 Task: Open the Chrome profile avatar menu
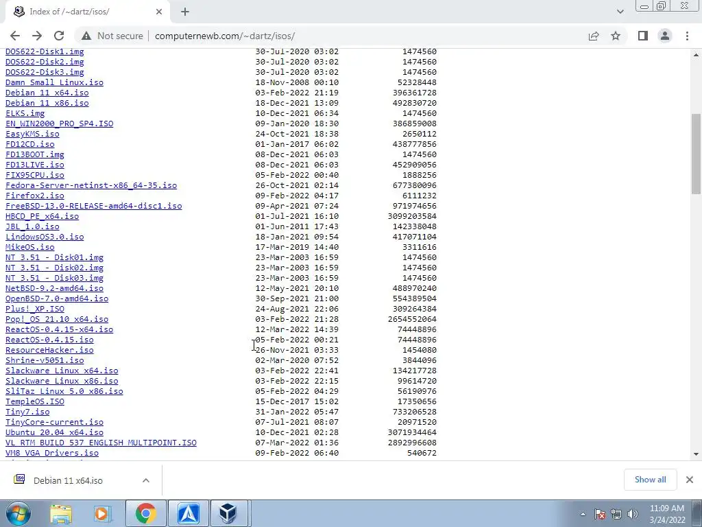665,36
